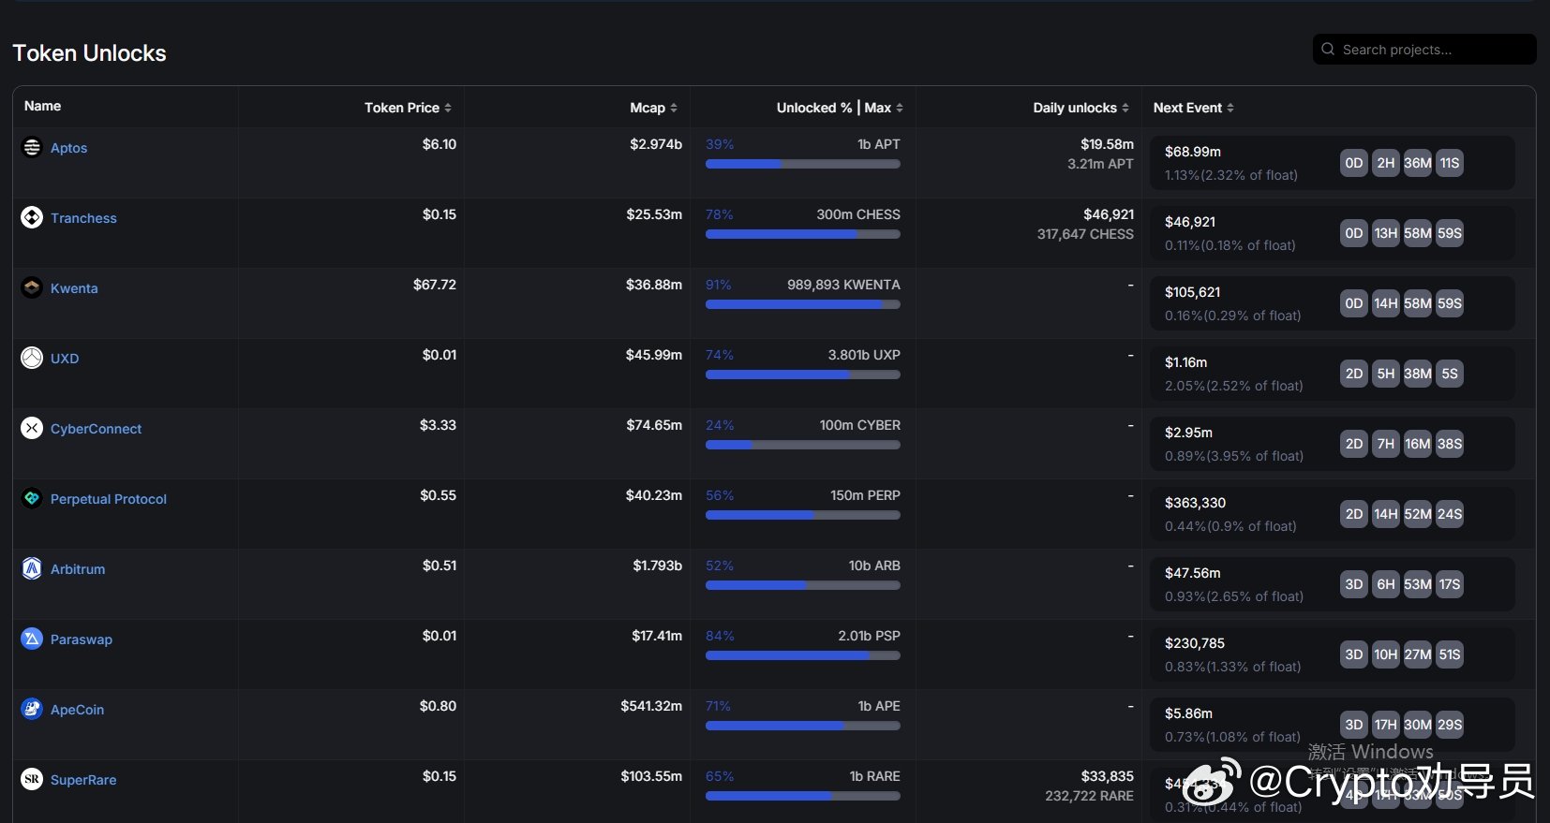
Task: Click the Aptos 36M countdown badge
Action: [x=1417, y=163]
